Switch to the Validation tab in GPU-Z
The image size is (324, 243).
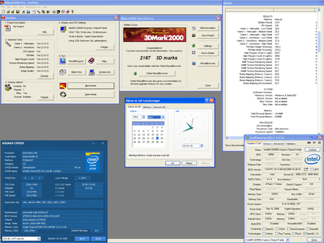(x=290, y=144)
